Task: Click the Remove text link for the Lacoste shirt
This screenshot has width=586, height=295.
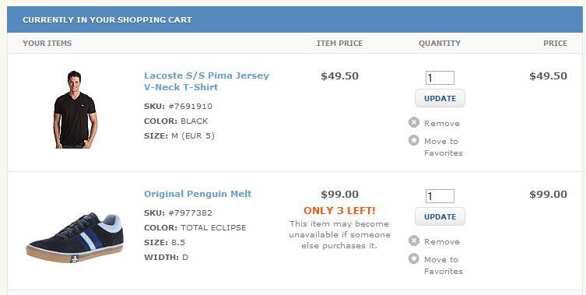Action: click(x=442, y=124)
